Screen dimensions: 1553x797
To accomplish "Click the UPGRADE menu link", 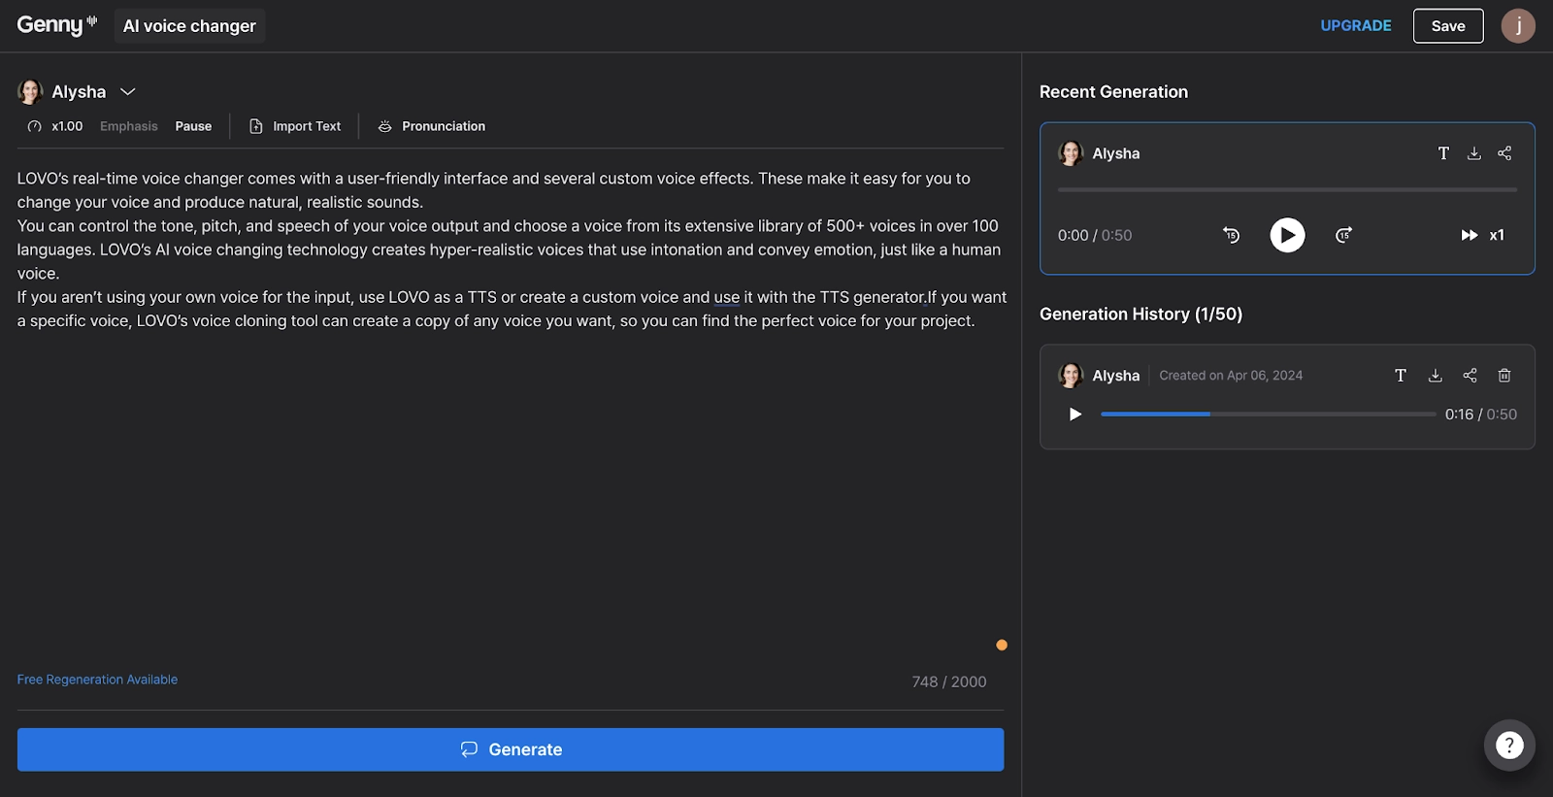I will coord(1355,25).
